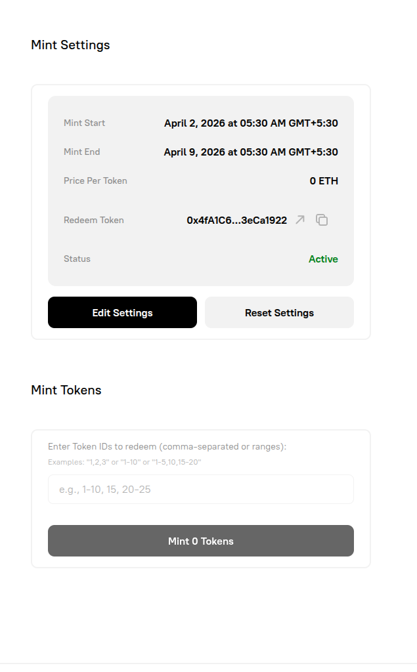The image size is (417, 672).
Task: Click the Mint Settings heading
Action: (x=70, y=45)
